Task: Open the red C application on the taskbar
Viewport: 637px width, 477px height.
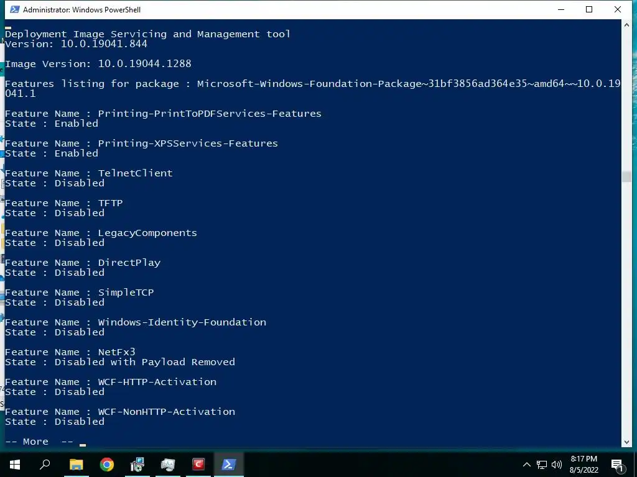Action: 198,464
